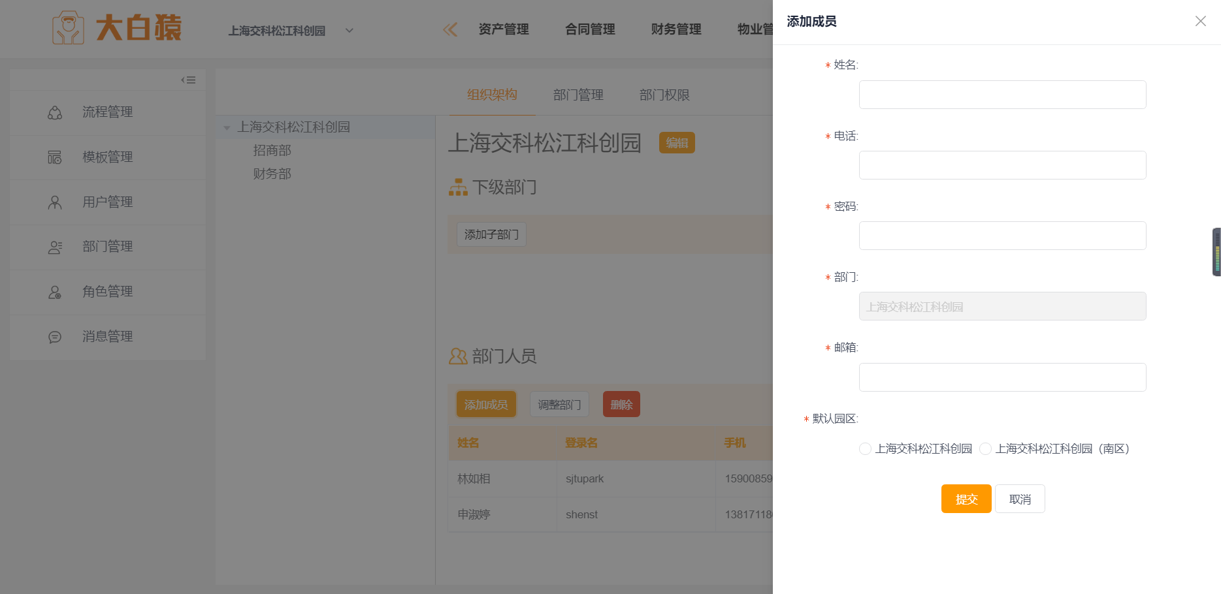Click the disabled 部门 field

click(x=1002, y=306)
